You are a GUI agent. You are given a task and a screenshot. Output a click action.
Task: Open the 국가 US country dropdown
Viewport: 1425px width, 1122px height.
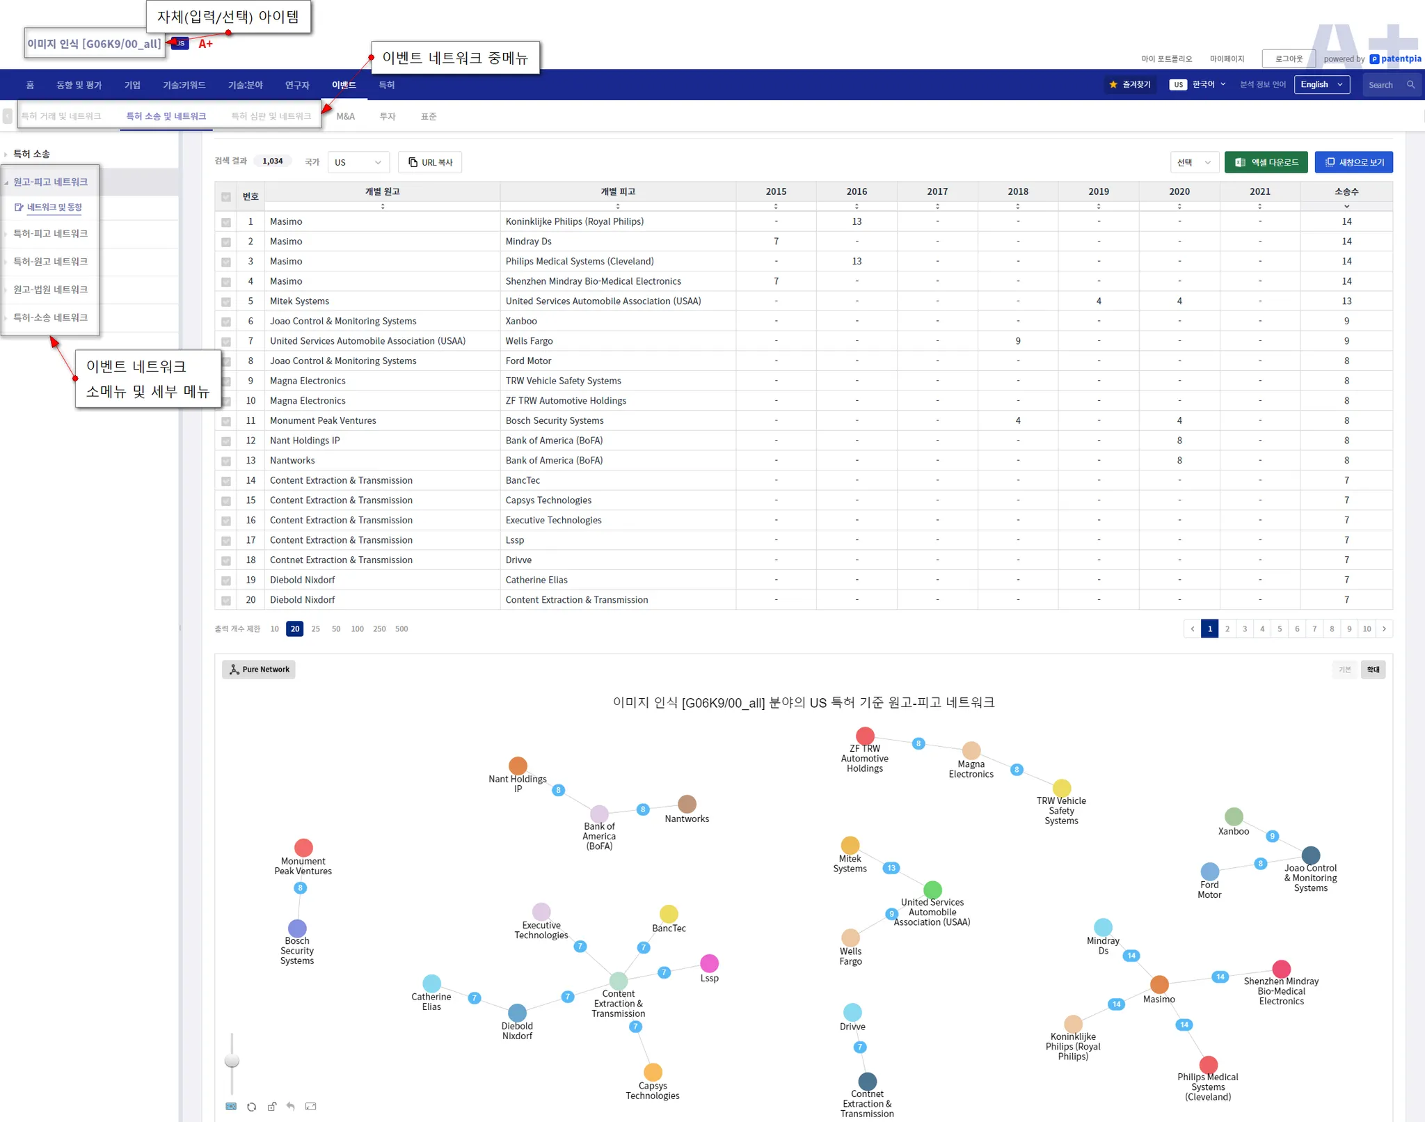tap(358, 162)
